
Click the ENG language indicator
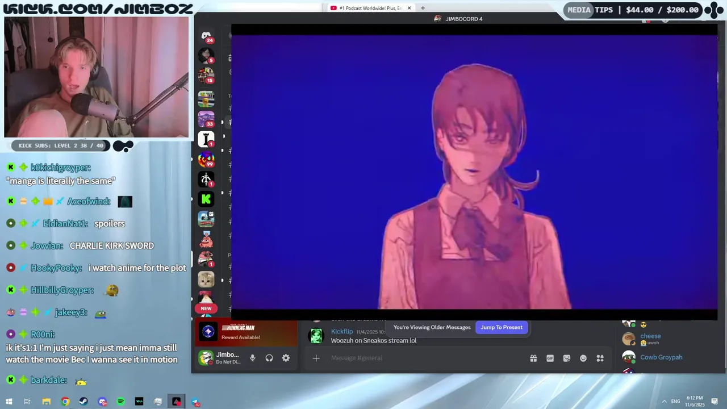pyautogui.click(x=675, y=402)
